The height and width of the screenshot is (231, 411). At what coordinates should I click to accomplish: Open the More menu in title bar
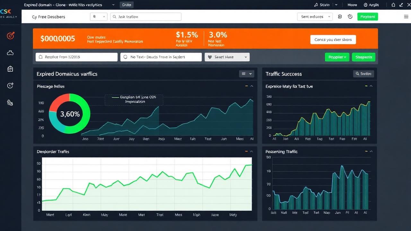[352, 5]
